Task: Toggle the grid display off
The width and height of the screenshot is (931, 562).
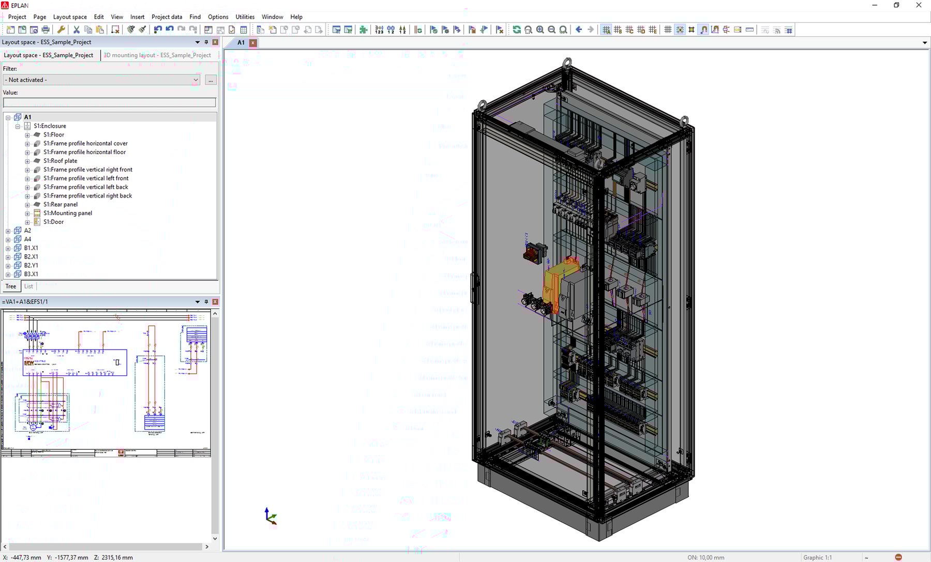Action: [667, 29]
